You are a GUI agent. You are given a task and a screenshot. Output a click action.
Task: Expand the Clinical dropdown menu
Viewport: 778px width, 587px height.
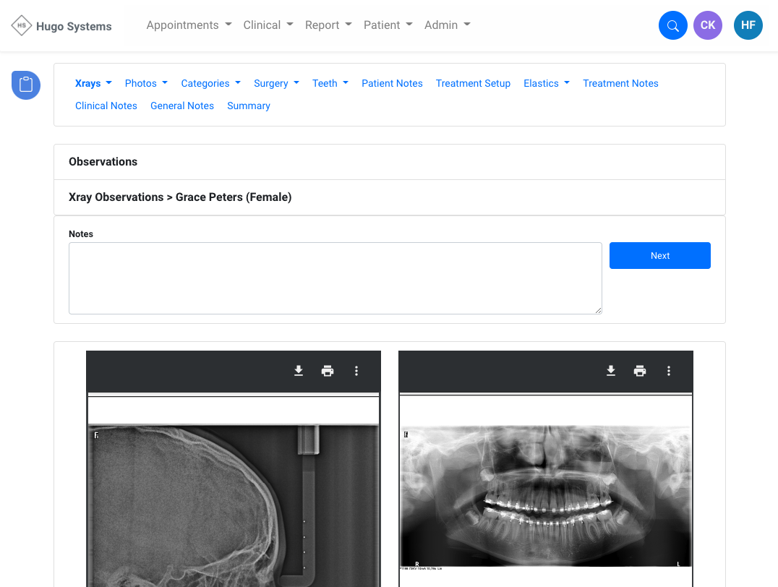pyautogui.click(x=268, y=25)
